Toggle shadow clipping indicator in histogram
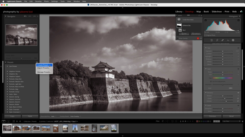This screenshot has height=137, width=245. coord(205,20)
